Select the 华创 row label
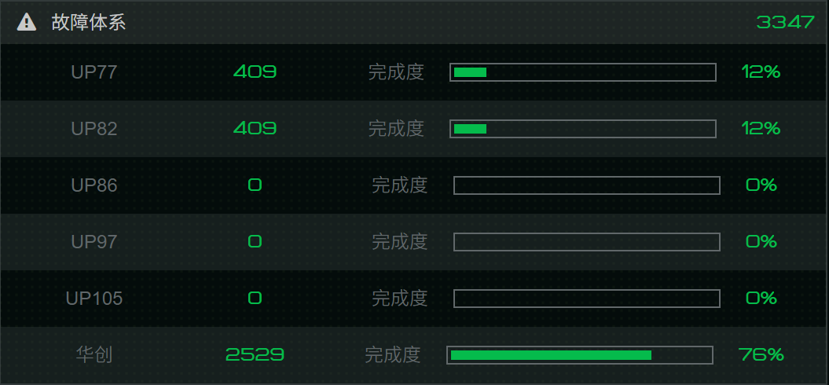The width and height of the screenshot is (829, 385). coord(94,355)
